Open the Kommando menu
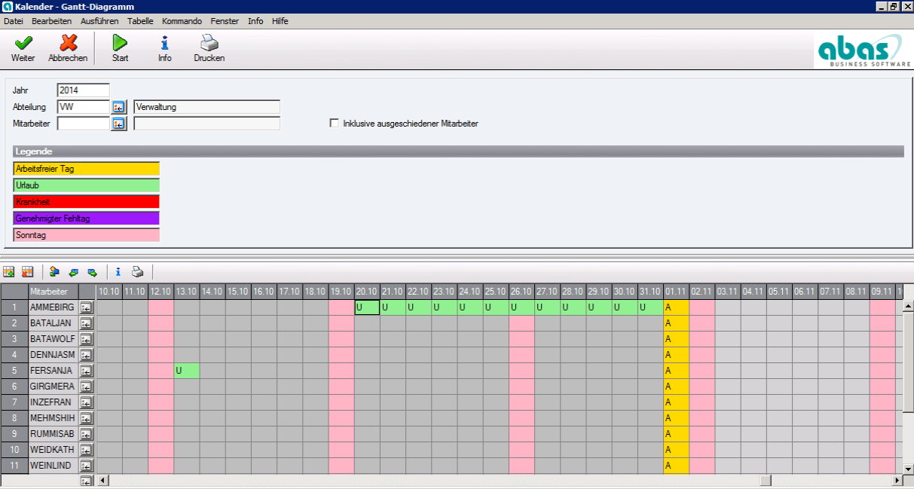914x489 pixels. [182, 21]
